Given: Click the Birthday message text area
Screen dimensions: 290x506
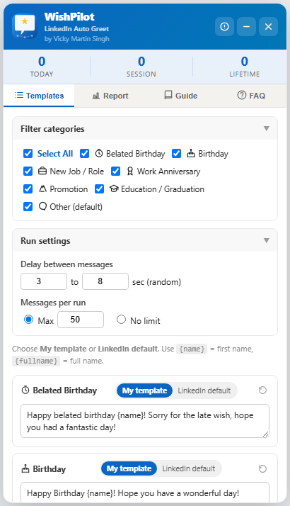Looking at the screenshot, I should (145, 493).
